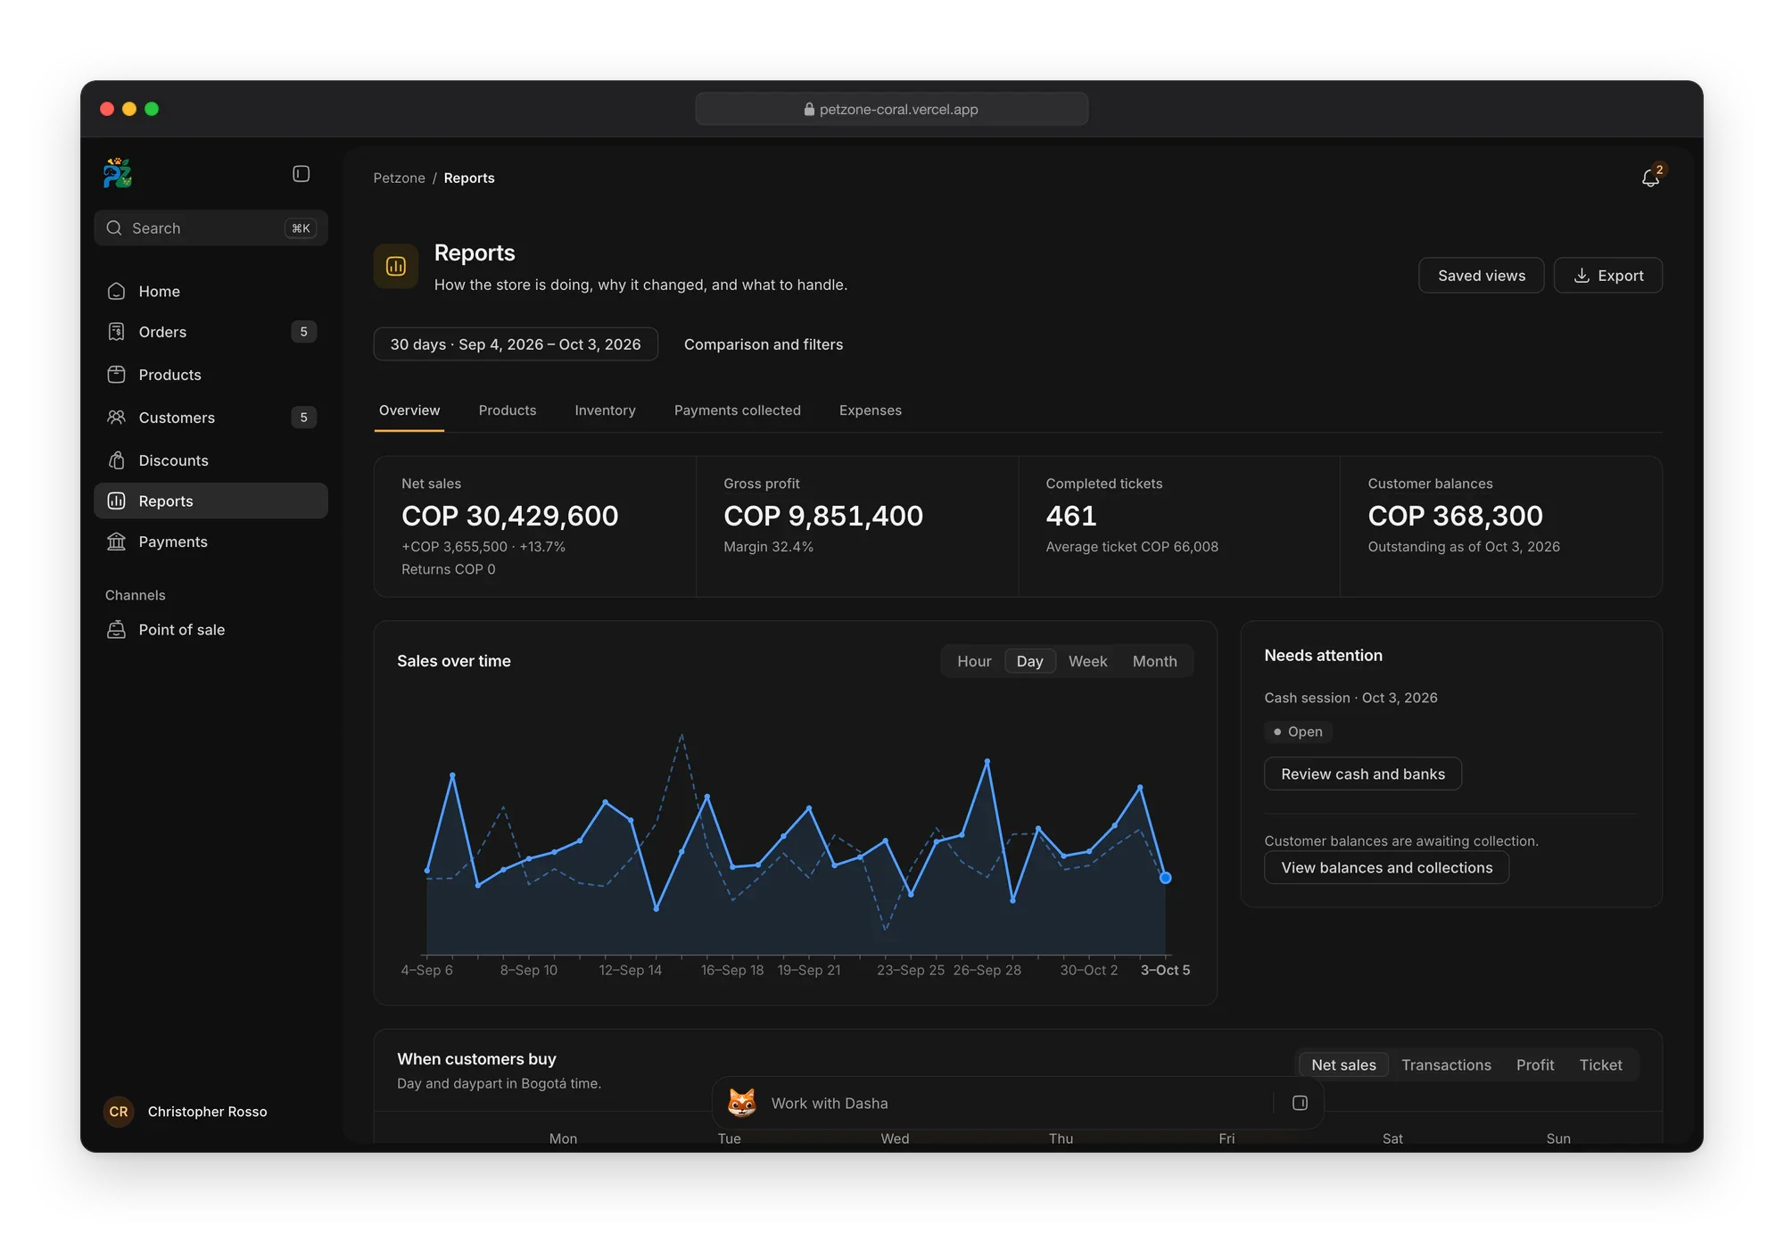The image size is (1784, 1233).
Task: Click the Point of sale register icon
Action: 116,630
